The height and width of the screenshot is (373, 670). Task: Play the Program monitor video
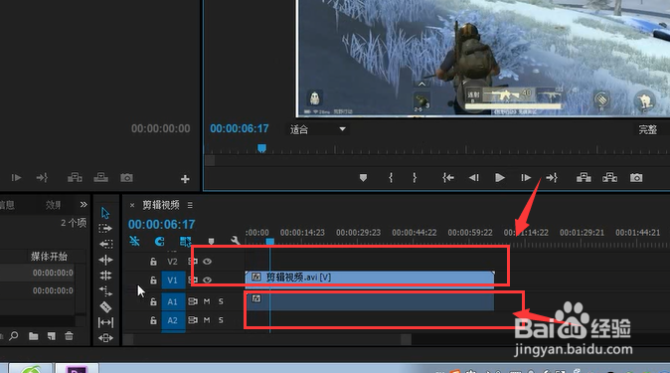[499, 177]
